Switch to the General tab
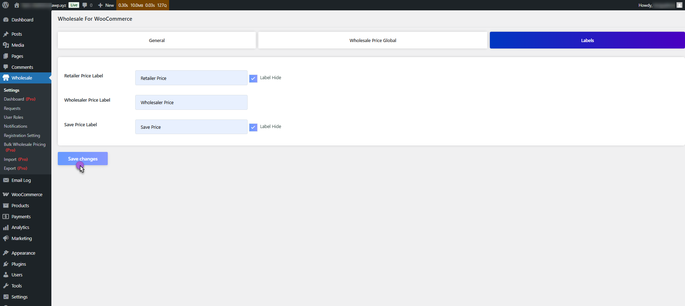The width and height of the screenshot is (685, 306). [157, 40]
